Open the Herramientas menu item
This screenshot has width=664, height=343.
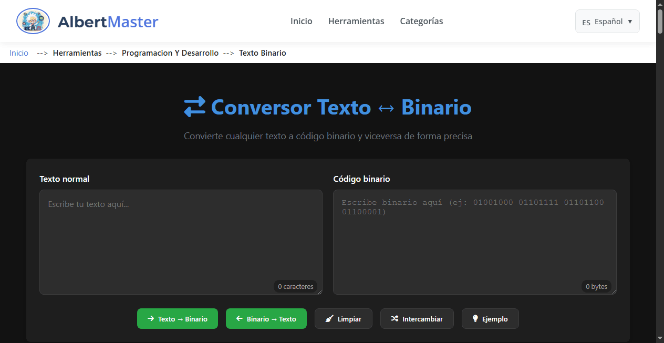(356, 21)
